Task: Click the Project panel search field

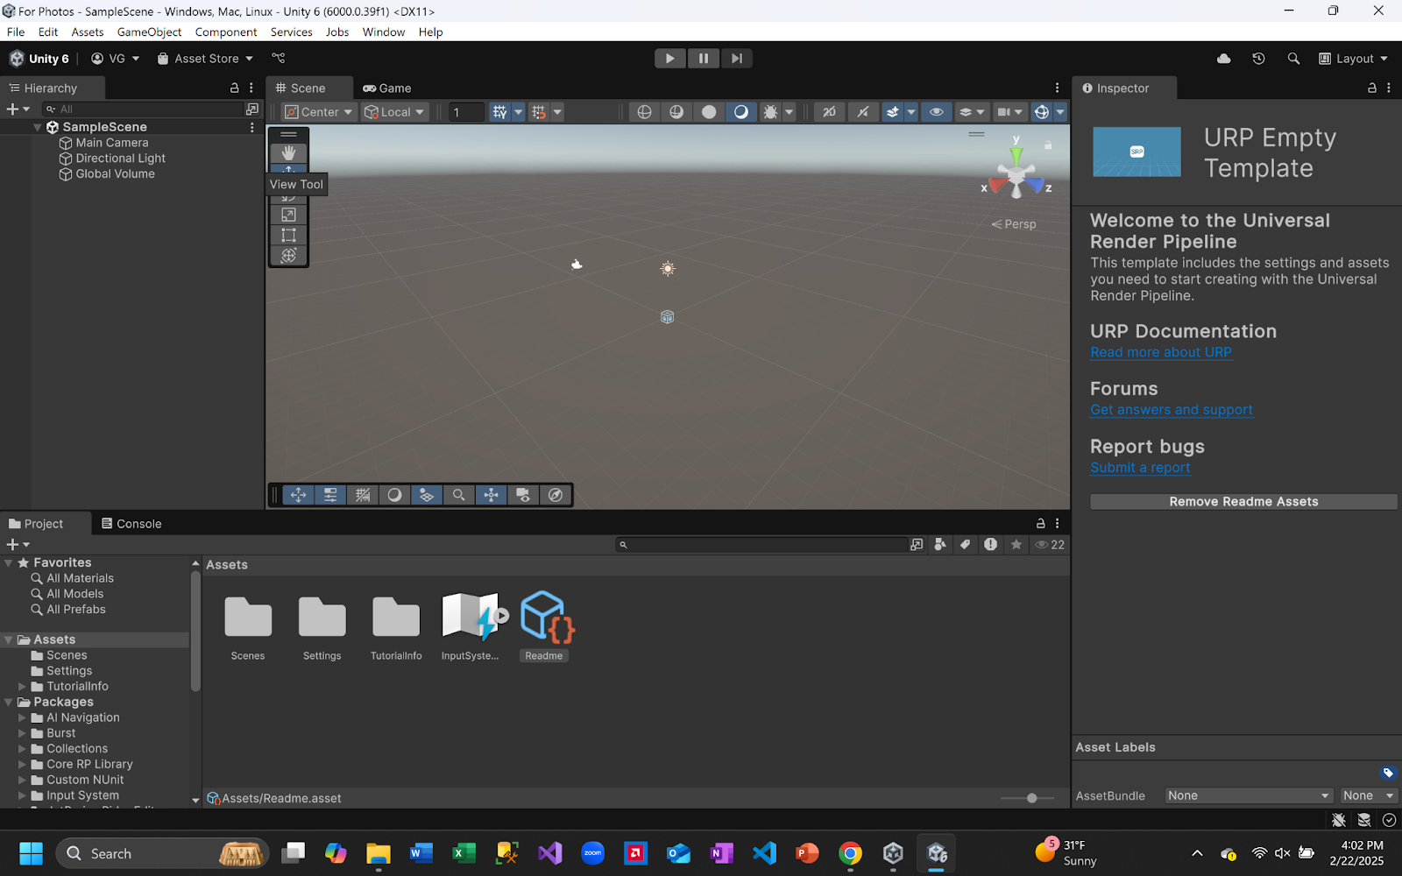Action: [761, 544]
